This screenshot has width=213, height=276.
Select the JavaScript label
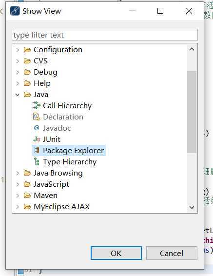[x=52, y=184]
